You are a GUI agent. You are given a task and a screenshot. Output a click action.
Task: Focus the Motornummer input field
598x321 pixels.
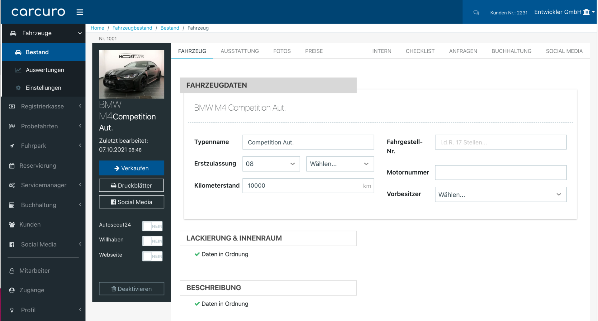[x=501, y=172]
